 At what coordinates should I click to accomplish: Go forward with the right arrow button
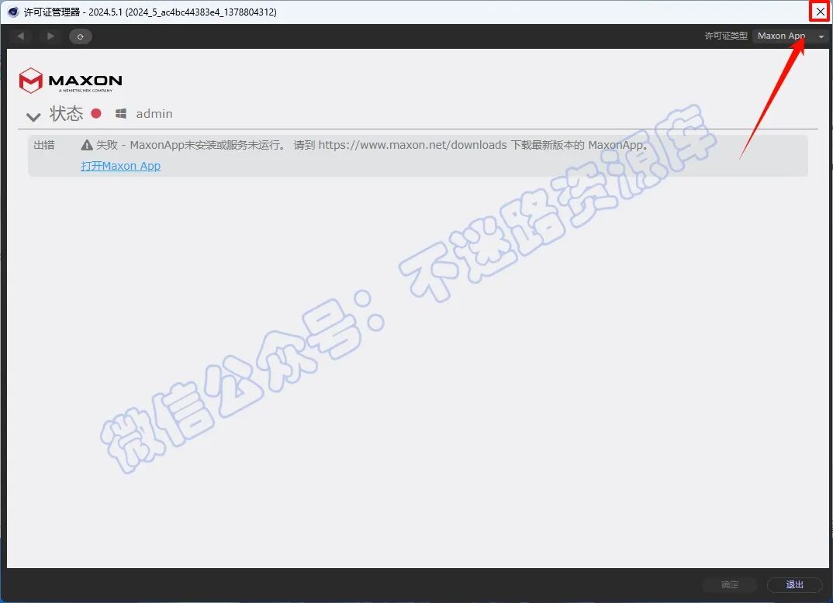coord(50,36)
